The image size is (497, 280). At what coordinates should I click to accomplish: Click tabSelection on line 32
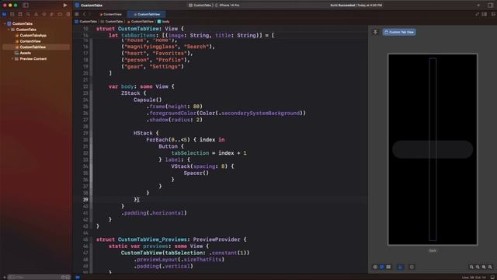189,153
